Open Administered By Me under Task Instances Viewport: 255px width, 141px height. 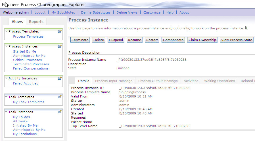(29, 130)
